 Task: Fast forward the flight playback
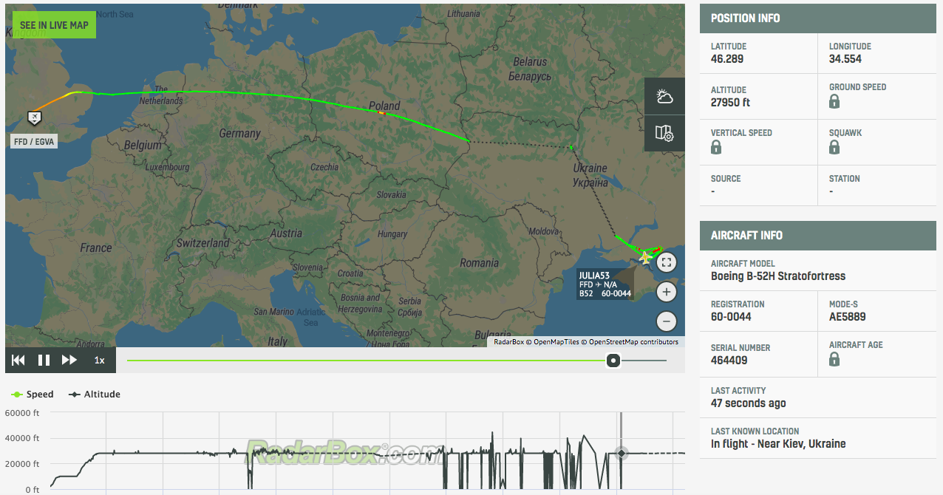pos(69,361)
